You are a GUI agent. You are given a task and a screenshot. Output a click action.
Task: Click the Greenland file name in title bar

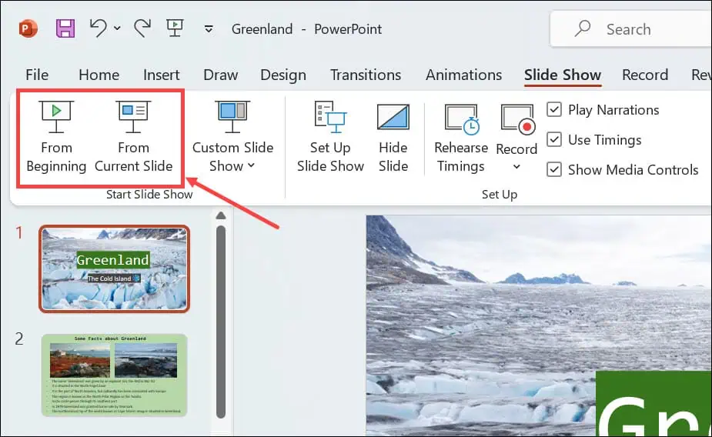262,29
